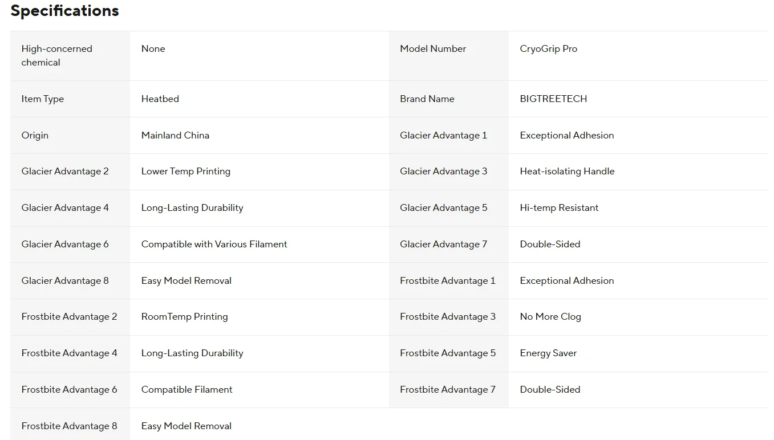Screen dimensions: 774x440
Task: Select the Heat-isolating Handle text
Action: (567, 172)
